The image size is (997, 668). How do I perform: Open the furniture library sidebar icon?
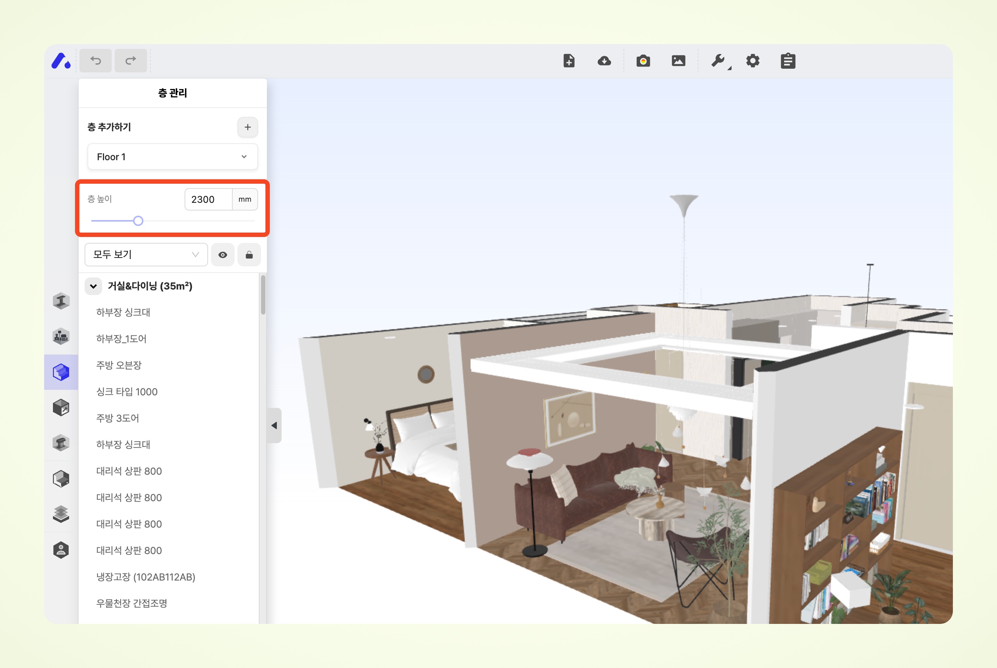pos(61,337)
